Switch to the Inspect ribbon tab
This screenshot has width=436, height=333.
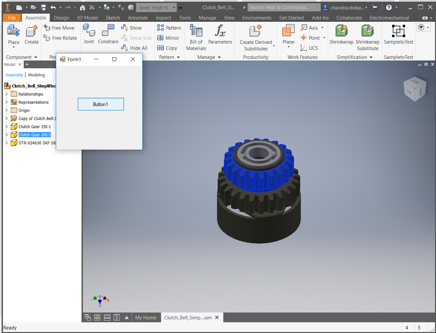click(163, 18)
